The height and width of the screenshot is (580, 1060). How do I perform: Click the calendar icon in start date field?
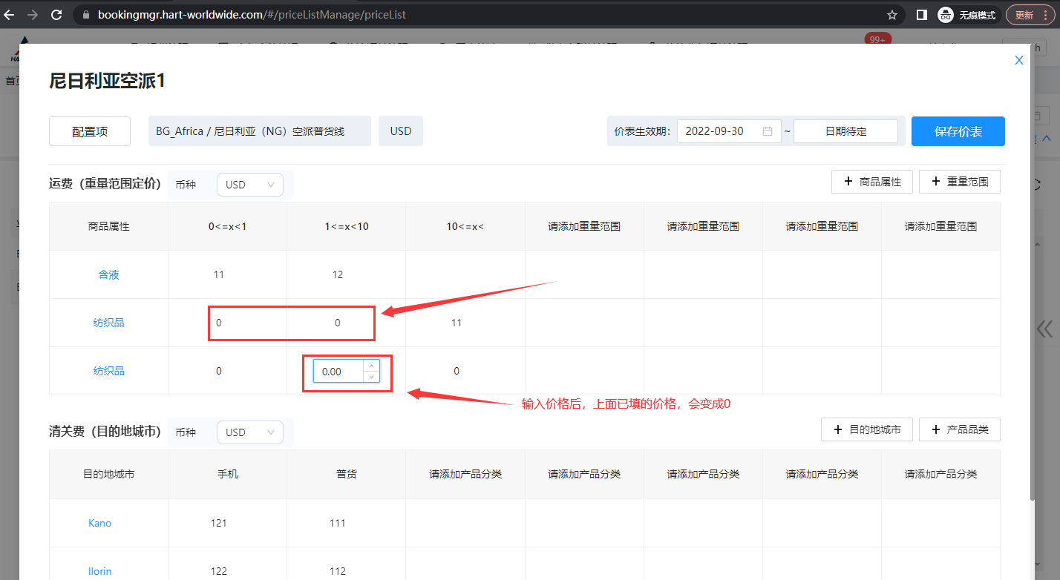pos(768,131)
